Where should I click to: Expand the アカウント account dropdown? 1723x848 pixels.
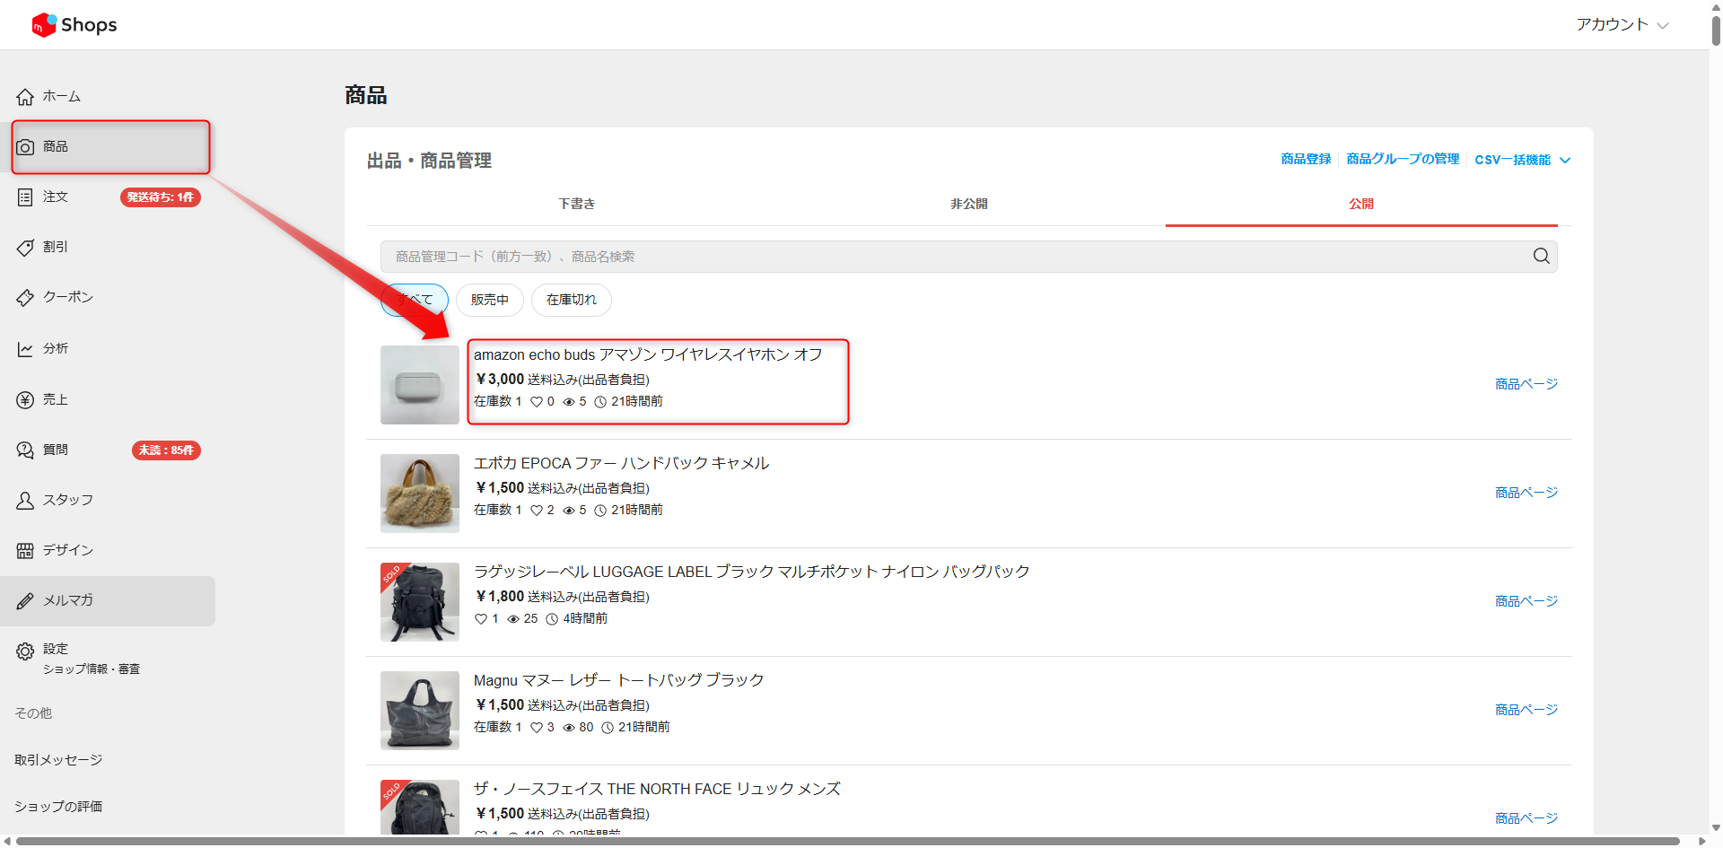pos(1622,25)
